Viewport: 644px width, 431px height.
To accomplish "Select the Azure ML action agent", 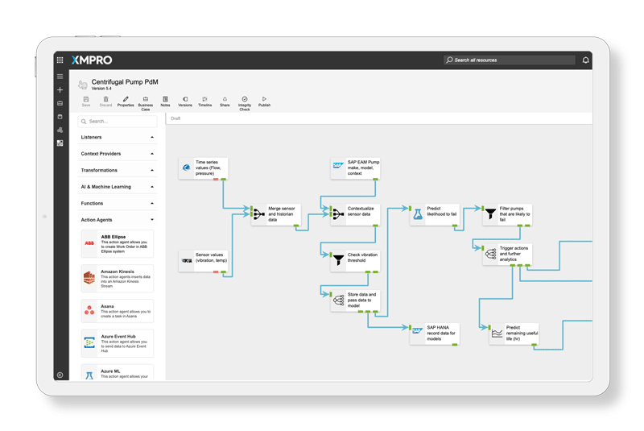I will [118, 372].
